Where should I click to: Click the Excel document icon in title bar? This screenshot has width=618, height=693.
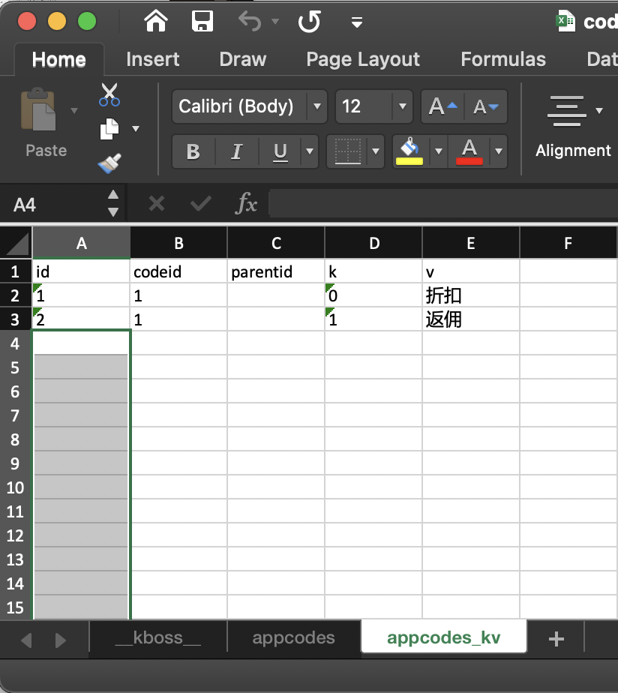click(565, 21)
